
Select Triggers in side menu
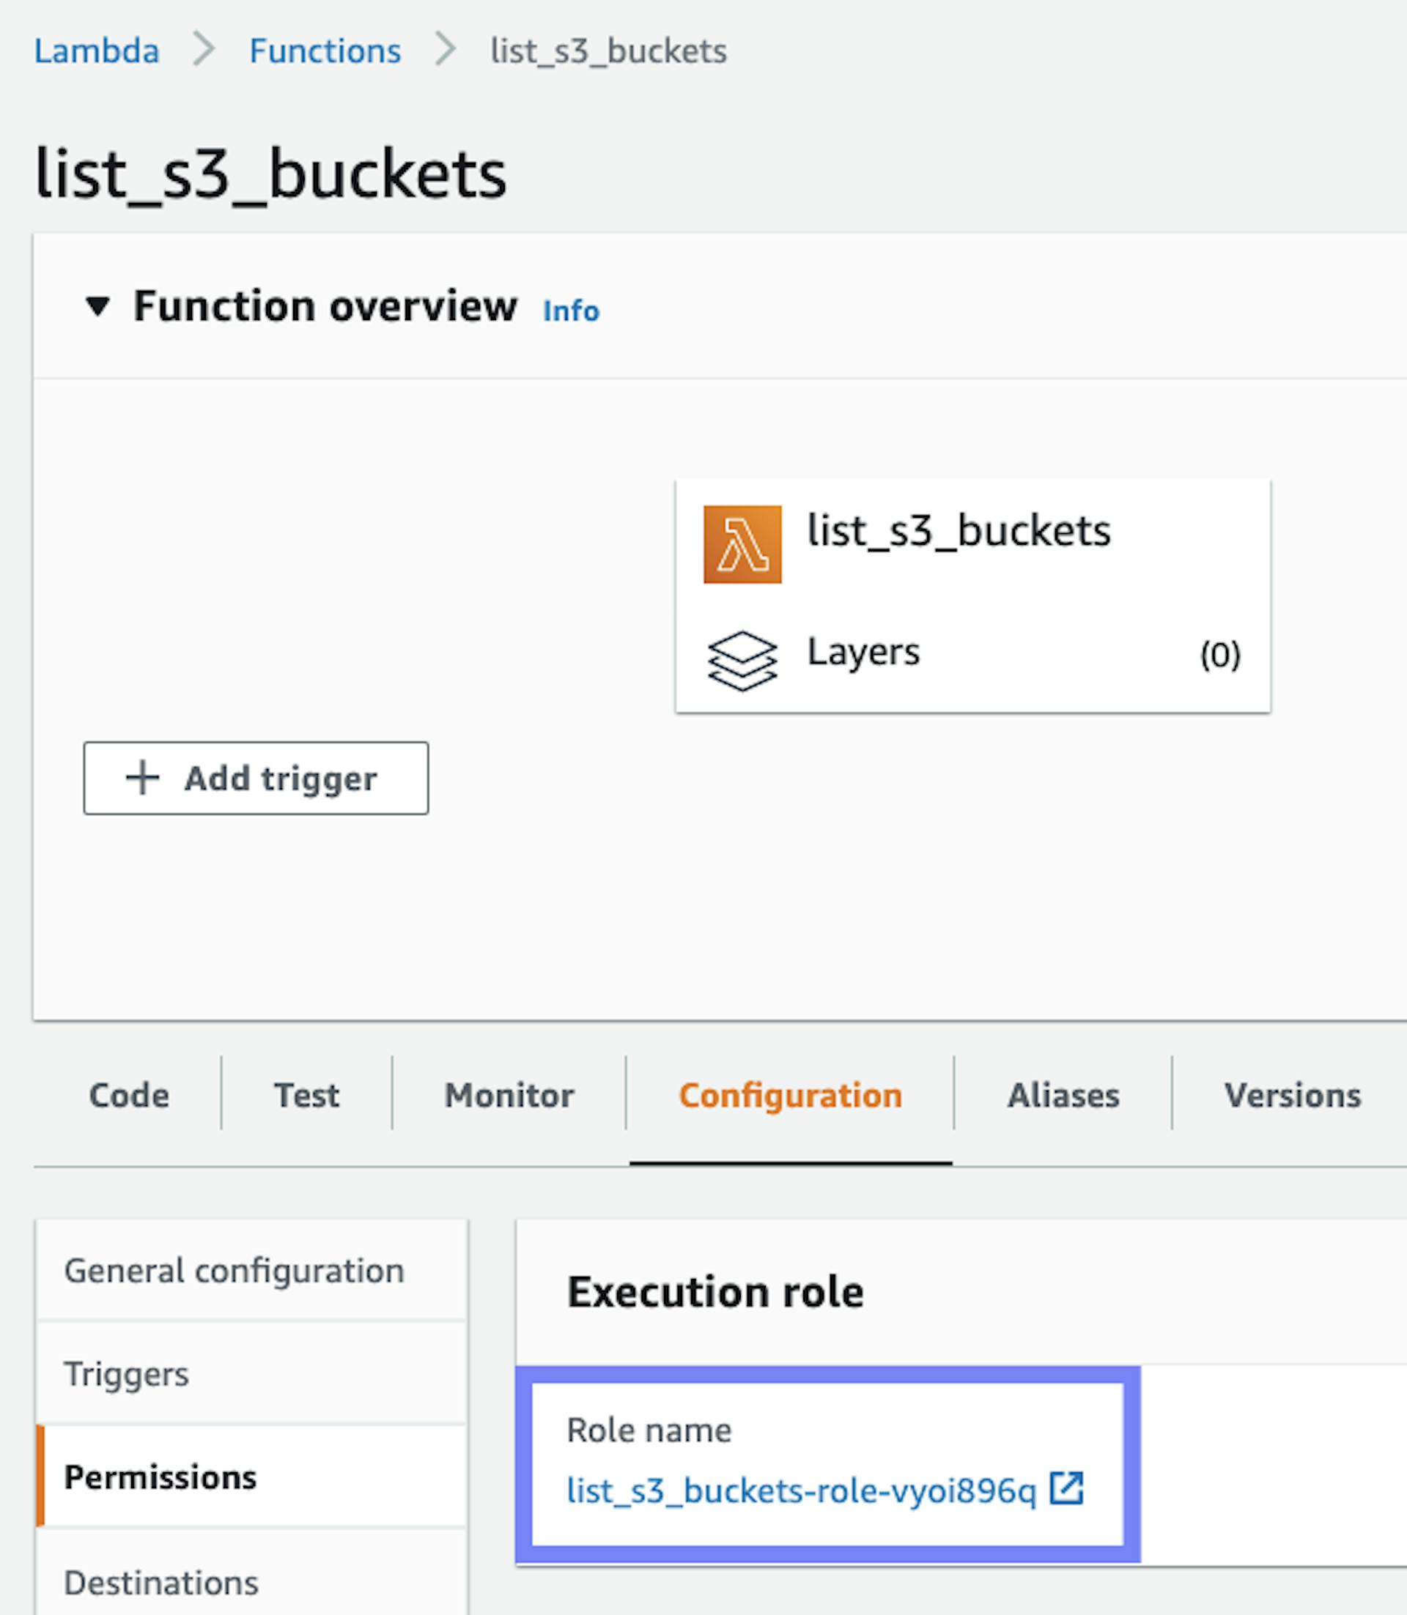click(252, 1373)
